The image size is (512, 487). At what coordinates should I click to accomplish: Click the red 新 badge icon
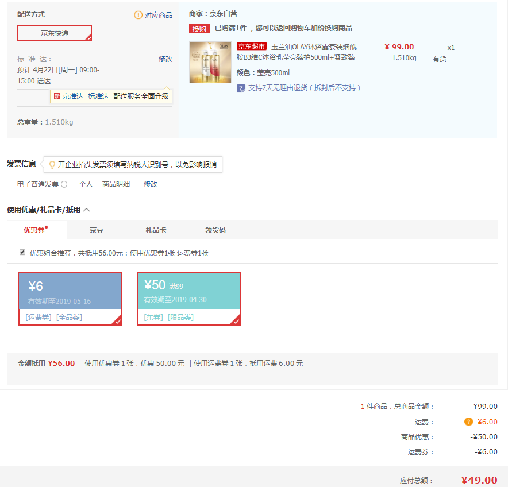coord(57,96)
